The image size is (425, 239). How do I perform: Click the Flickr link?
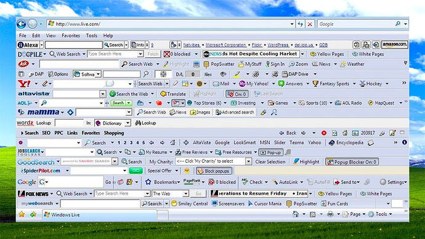coord(257,45)
